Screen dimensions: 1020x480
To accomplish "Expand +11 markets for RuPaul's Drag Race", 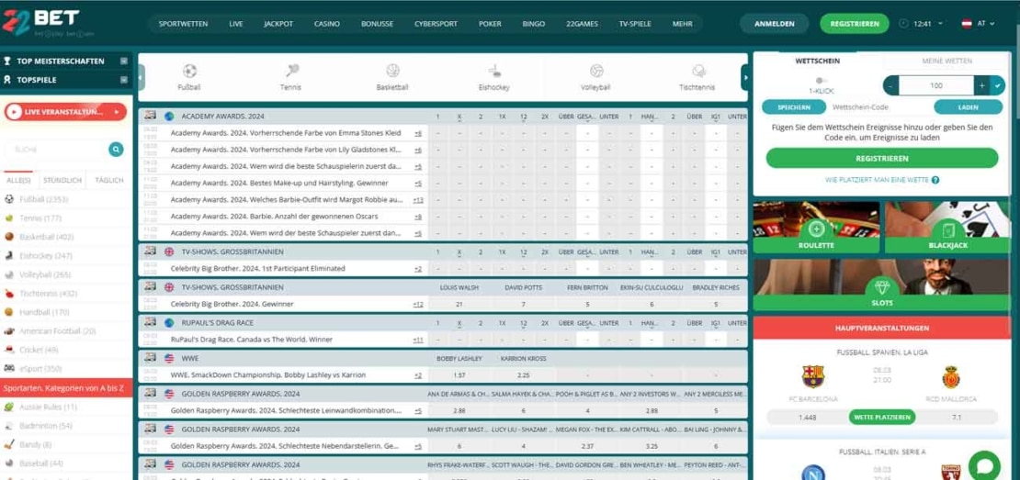I will click(417, 340).
